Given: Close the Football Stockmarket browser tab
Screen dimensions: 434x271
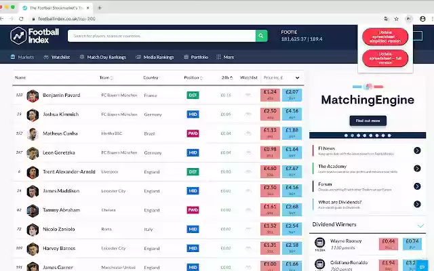Looking at the screenshot, I should tap(87, 8).
